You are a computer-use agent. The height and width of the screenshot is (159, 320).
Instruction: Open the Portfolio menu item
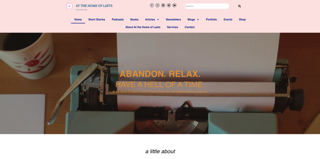212,20
